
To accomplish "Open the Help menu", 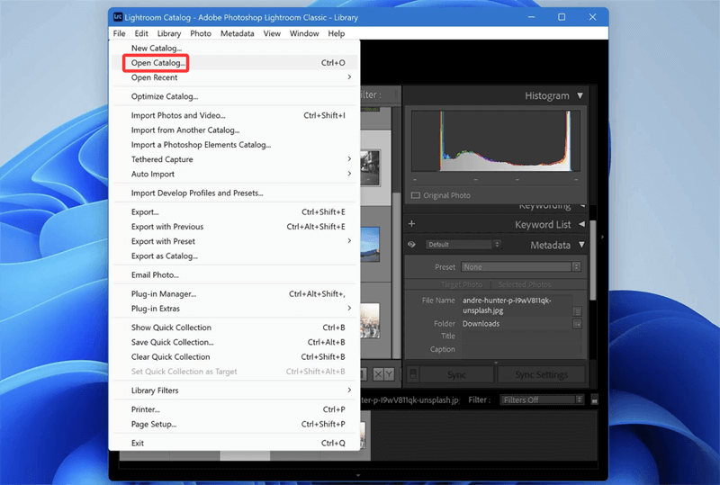I will [336, 33].
